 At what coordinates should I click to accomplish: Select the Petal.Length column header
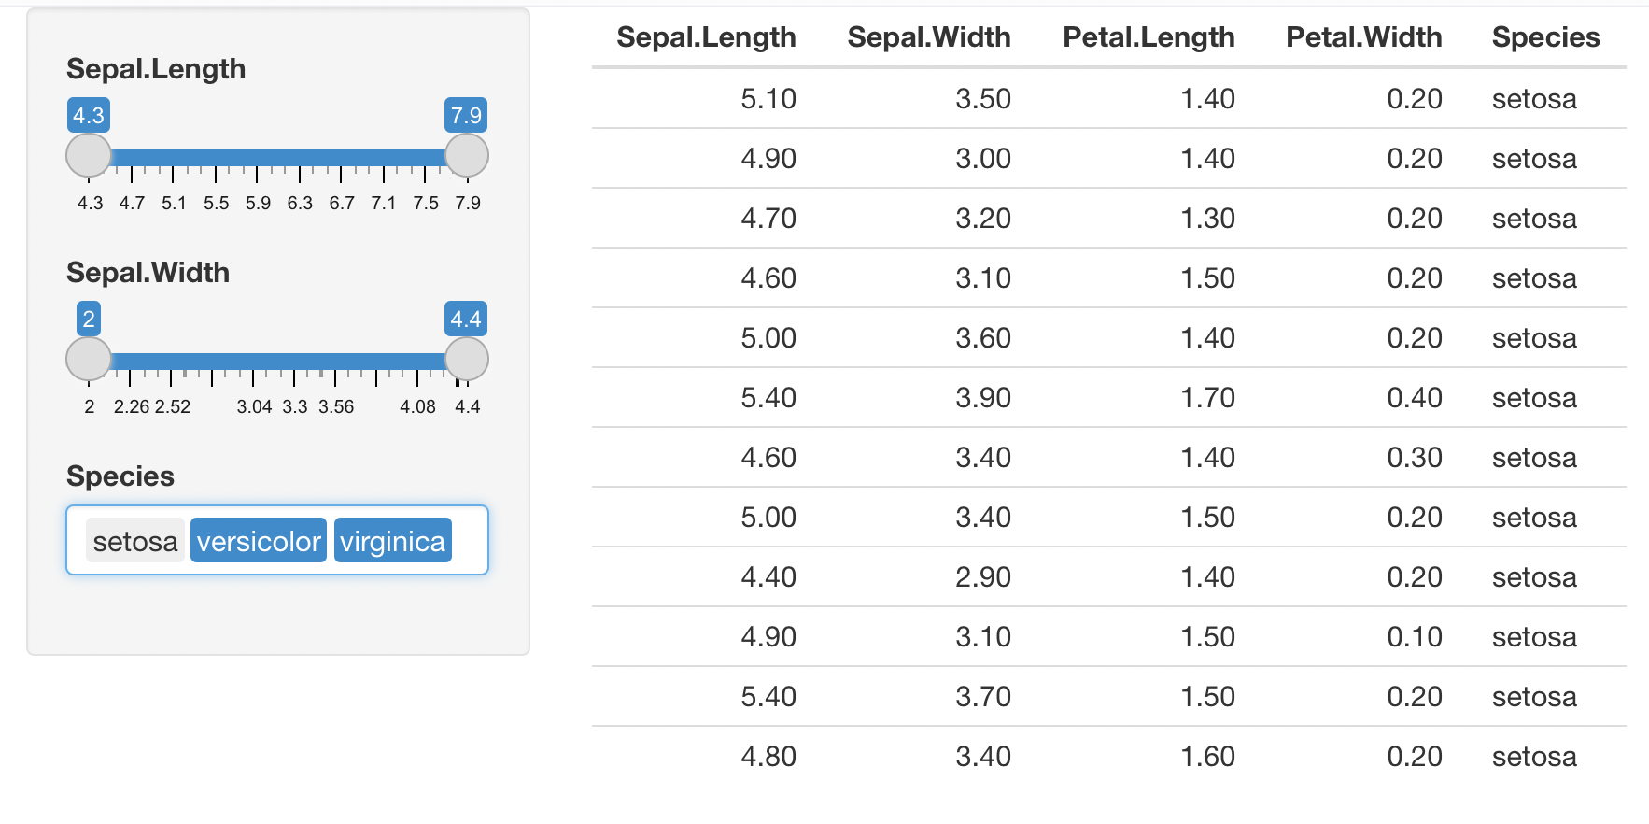(1148, 37)
